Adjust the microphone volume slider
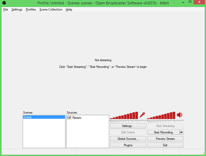Viewport: 206px width, 156px height. click(128, 121)
